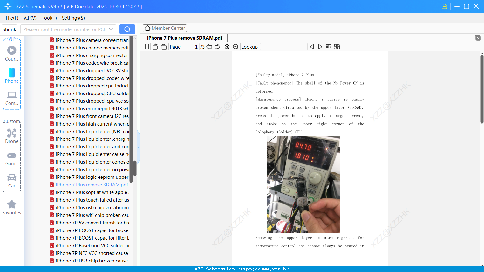The height and width of the screenshot is (272, 484).
Task: Open iPhone 7 Plus touch failed file
Action: coord(89,200)
